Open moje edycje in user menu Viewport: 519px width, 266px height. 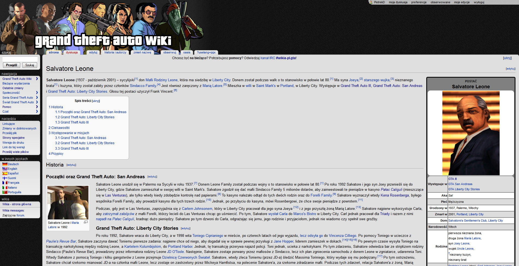(x=462, y=2)
